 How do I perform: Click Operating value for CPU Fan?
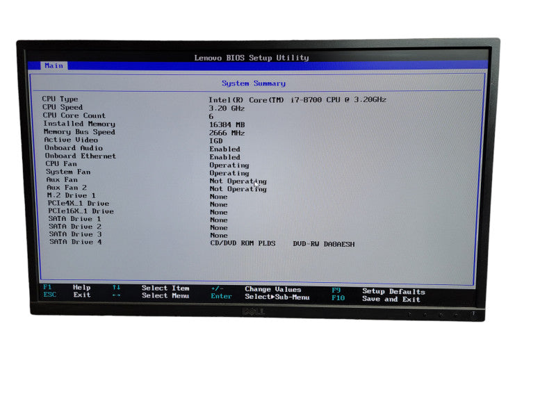pos(229,165)
